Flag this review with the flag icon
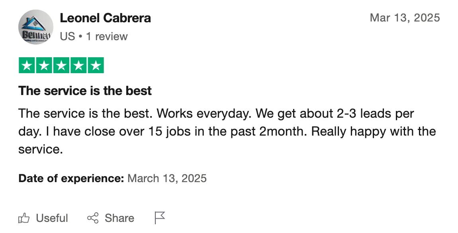Image resolution: width=458 pixels, height=233 pixels. point(160,218)
